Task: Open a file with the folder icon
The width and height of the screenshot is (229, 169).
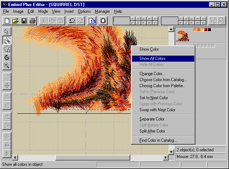Action: pyautogui.click(x=15, y=21)
